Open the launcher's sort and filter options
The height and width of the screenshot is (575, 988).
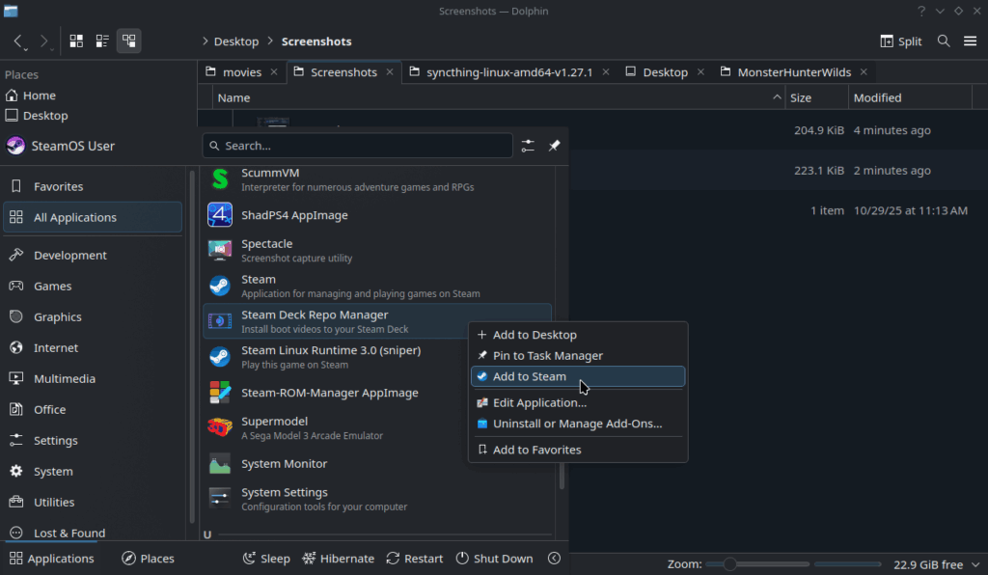click(527, 145)
